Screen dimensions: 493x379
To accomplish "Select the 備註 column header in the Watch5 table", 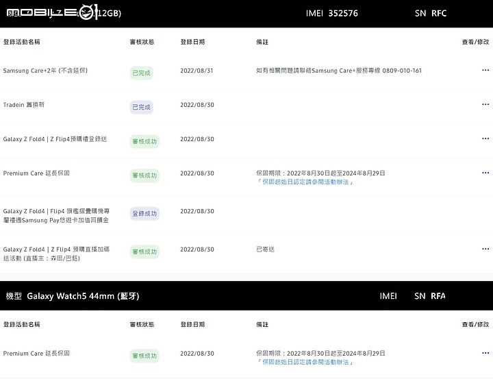I will point(262,324).
